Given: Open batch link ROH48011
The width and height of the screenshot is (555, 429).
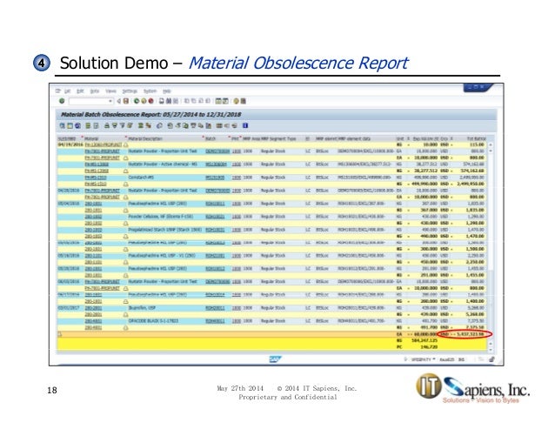Looking at the screenshot, I should point(215,321).
